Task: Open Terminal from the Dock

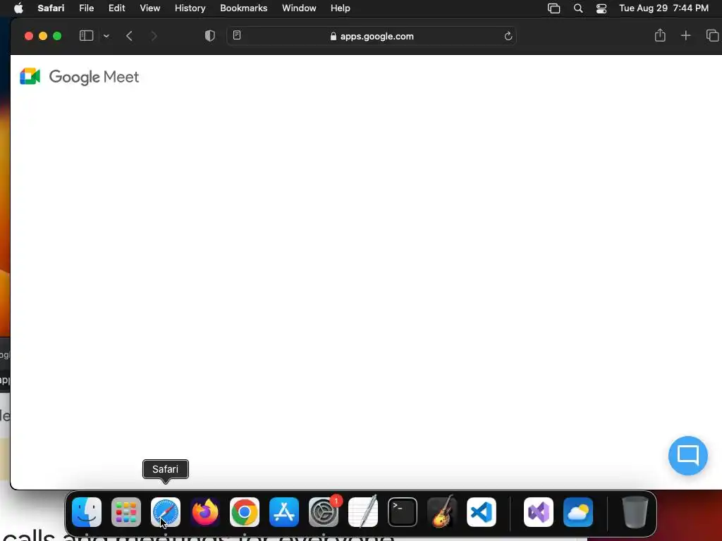Action: [403, 512]
